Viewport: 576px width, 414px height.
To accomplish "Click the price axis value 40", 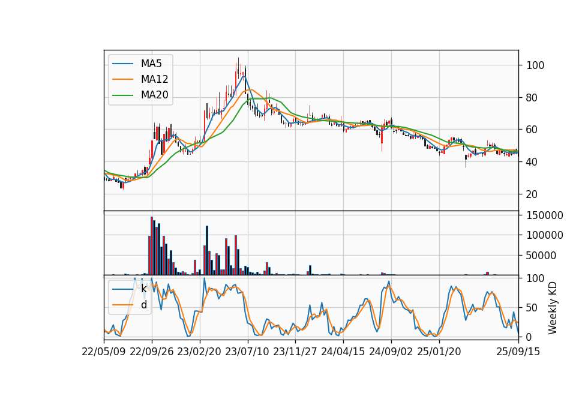I will [532, 162].
